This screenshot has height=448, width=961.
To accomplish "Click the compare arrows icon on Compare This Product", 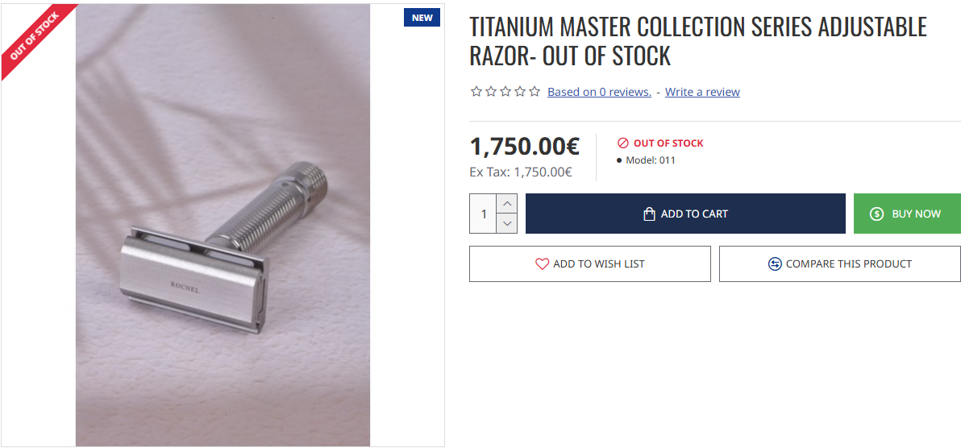I will [x=775, y=264].
